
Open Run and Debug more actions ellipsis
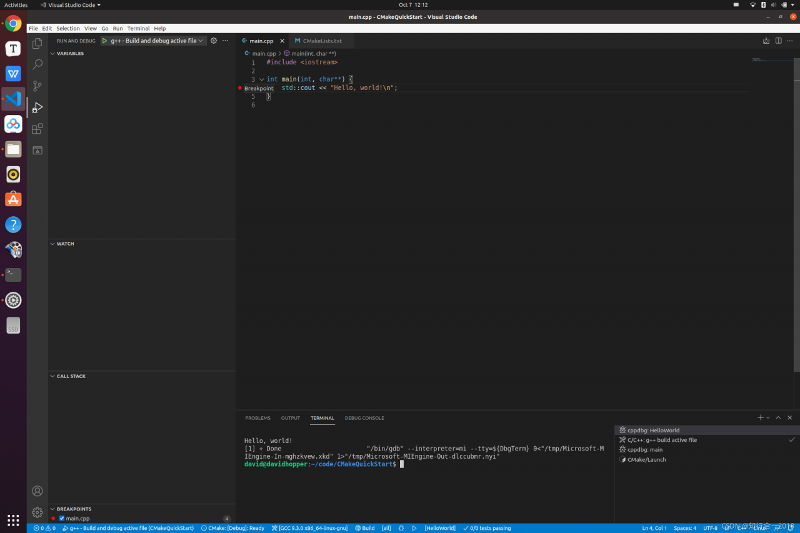226,41
